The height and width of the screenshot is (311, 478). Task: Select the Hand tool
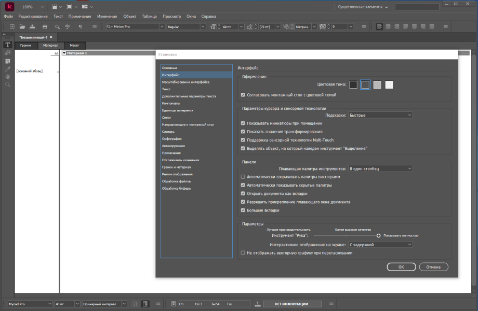click(x=8, y=77)
